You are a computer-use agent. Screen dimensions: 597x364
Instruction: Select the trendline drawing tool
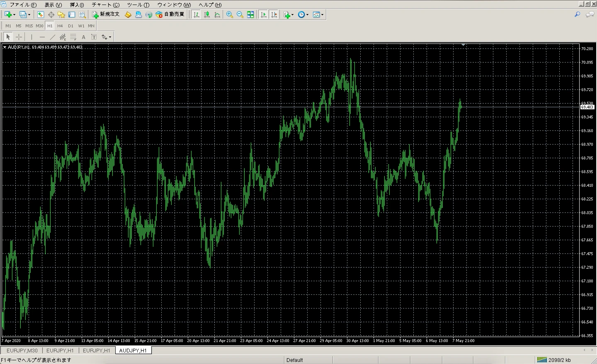coord(53,37)
